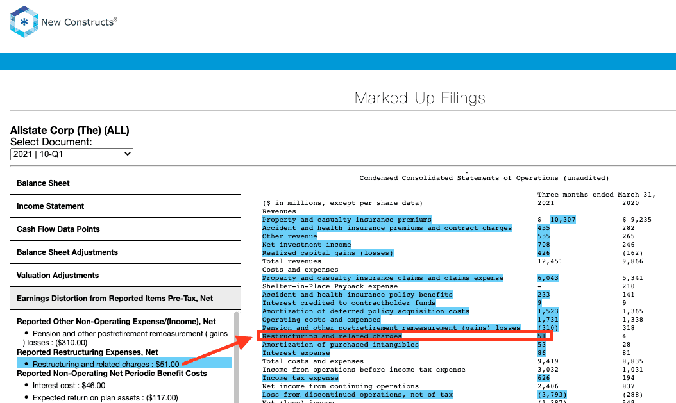Click Accident and health insurance premiums and contract charges

(387, 227)
